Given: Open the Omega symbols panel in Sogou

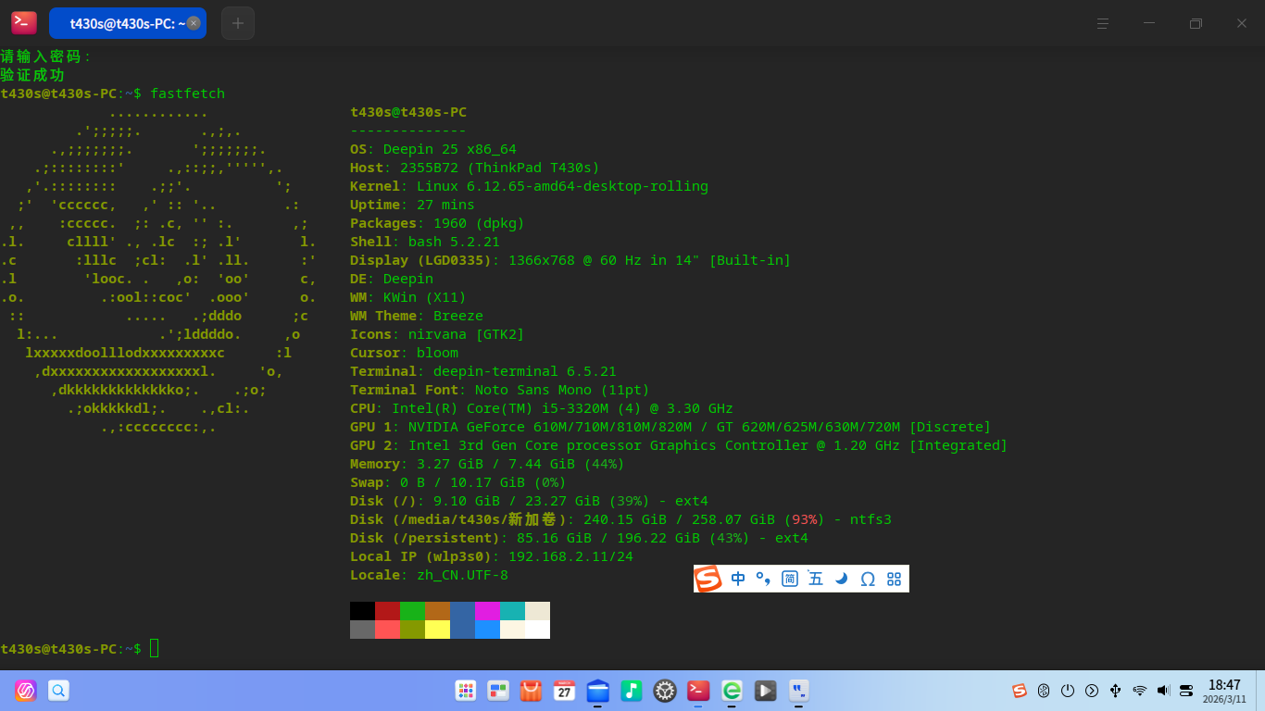Looking at the screenshot, I should point(868,579).
